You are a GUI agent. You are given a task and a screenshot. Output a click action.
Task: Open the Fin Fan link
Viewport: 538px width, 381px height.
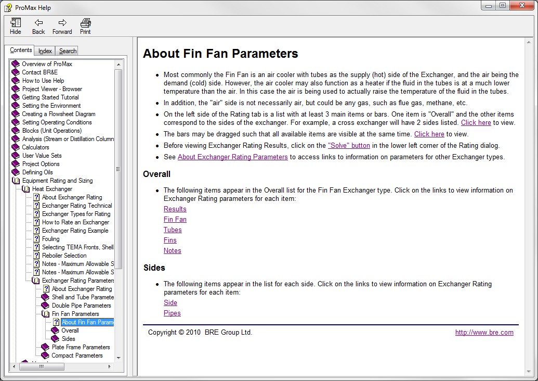(x=175, y=219)
